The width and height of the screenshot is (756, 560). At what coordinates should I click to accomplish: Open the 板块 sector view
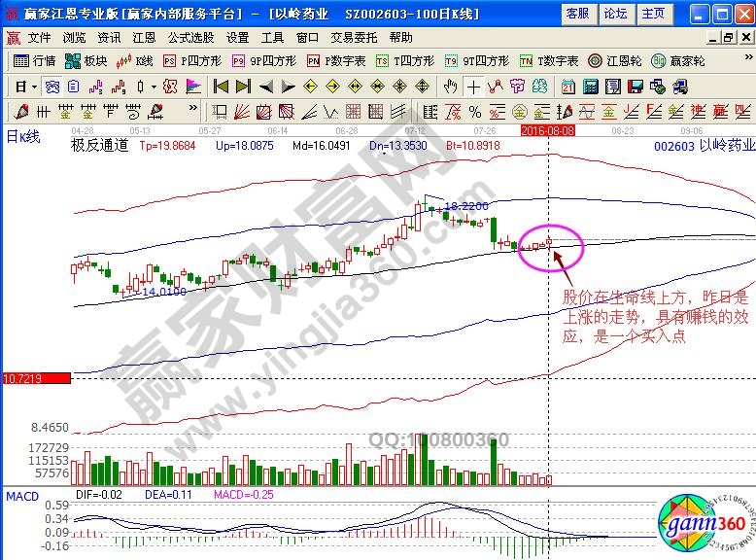(86, 61)
